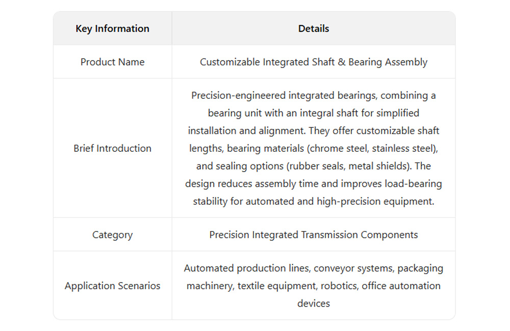Click the "Customizable Integrated Shaft & Bearing Assembly" text
The image size is (510, 331).
tap(313, 62)
